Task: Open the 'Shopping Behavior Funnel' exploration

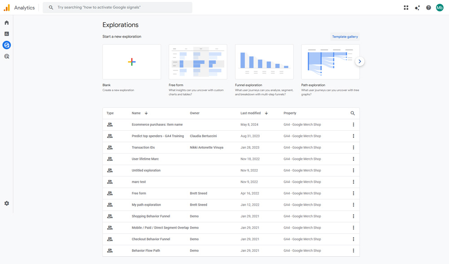Action: [151, 216]
